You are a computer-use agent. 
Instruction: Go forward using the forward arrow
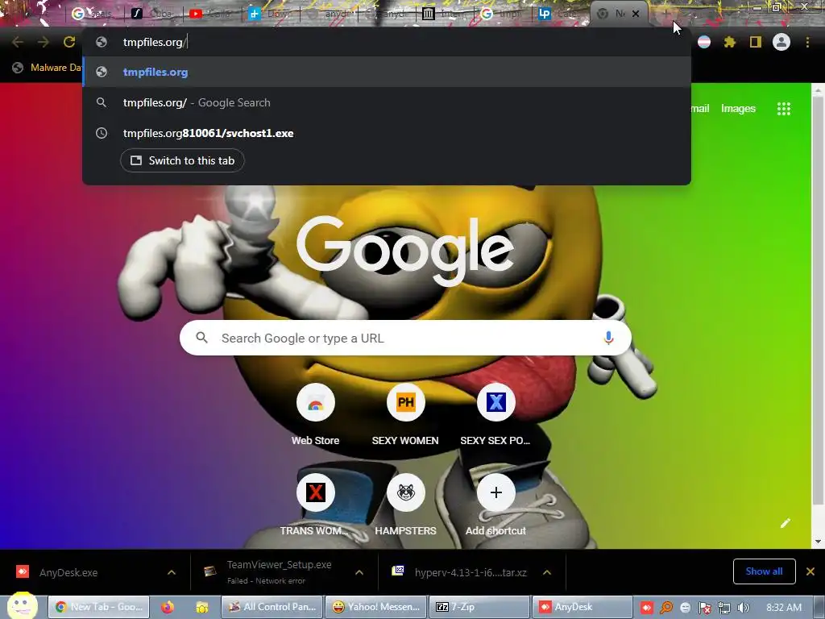(x=44, y=42)
